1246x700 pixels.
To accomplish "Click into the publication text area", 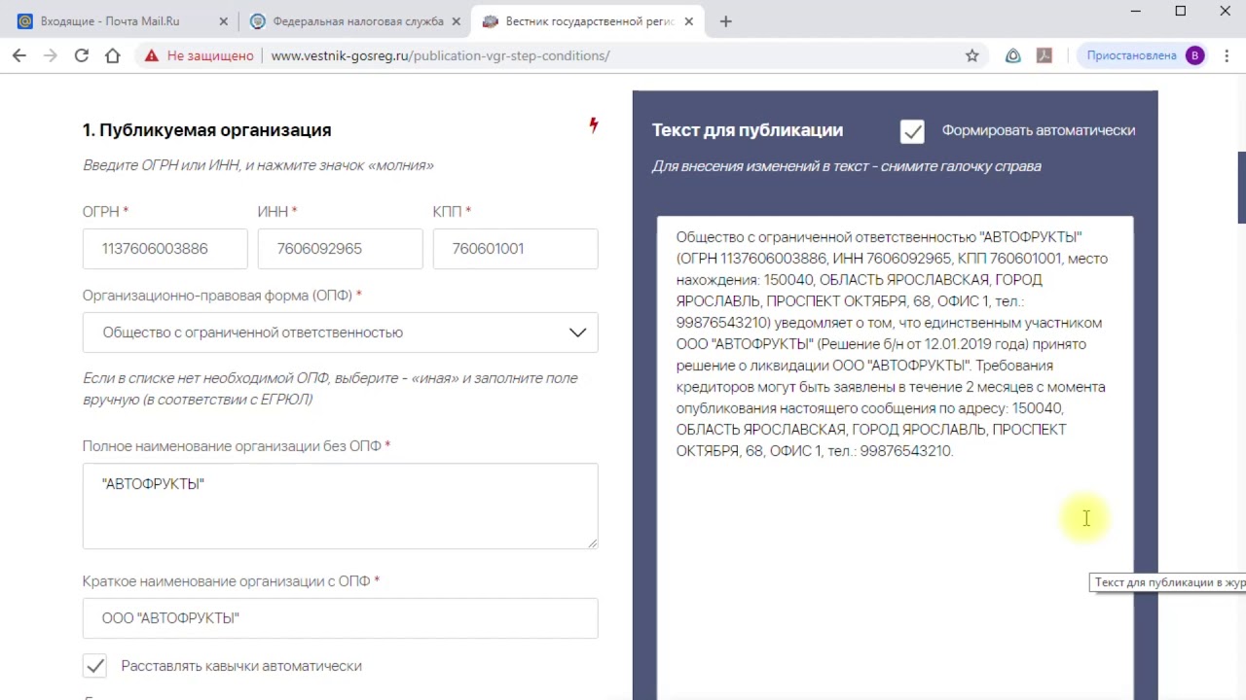I will pos(895,457).
